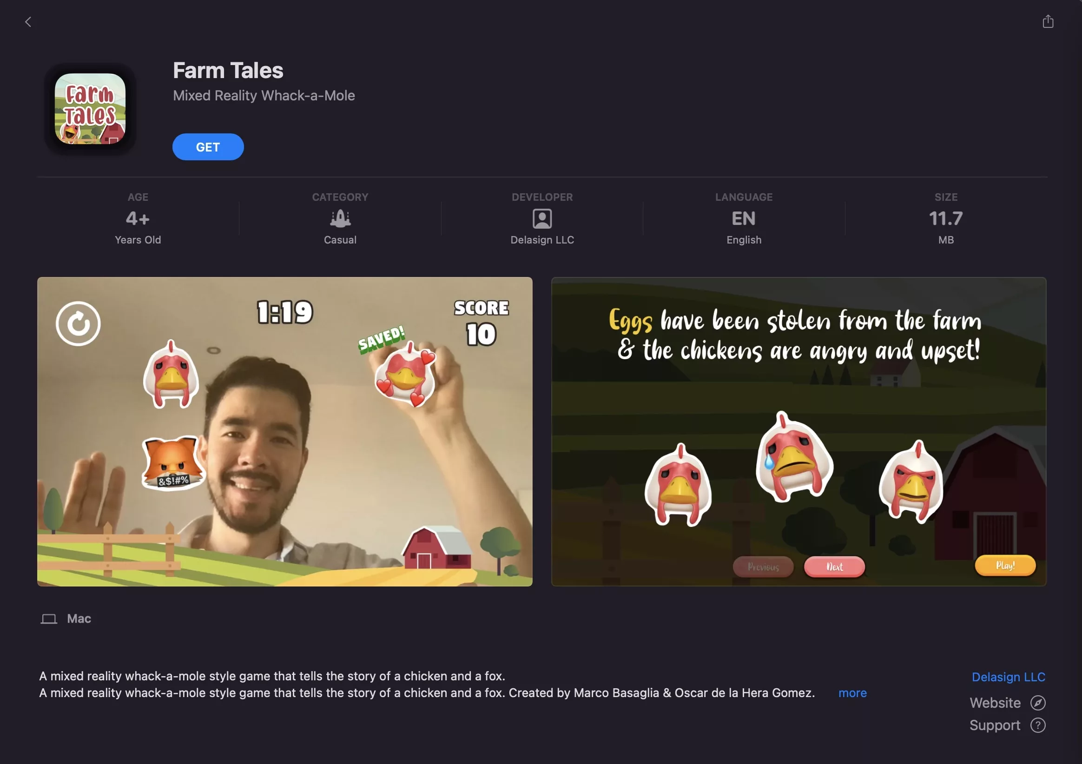The height and width of the screenshot is (764, 1082).
Task: Click the share icon in top right
Action: click(1047, 20)
